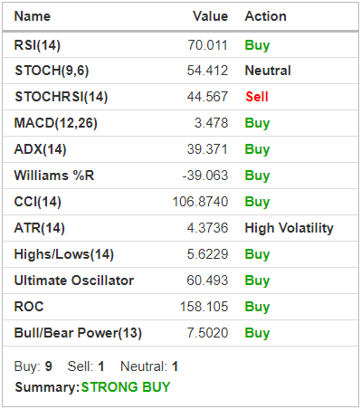Viewport: 361px width, 409px height.
Task: Select the Ultimate Oscillator indicator
Action: point(74,281)
